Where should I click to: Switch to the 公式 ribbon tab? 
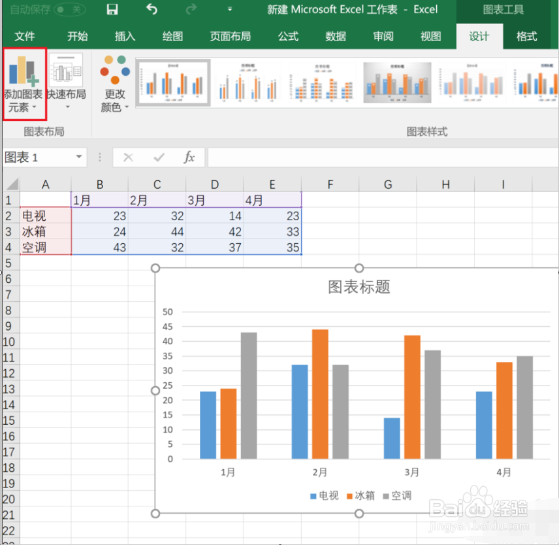click(x=288, y=36)
